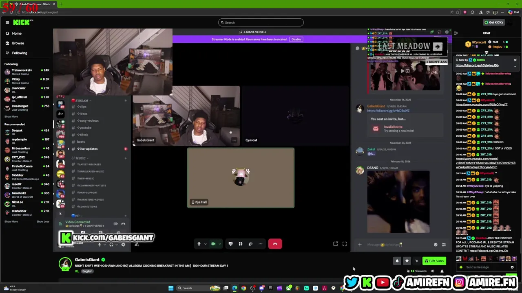
Task: Show more followed channels
Action: 11,116
